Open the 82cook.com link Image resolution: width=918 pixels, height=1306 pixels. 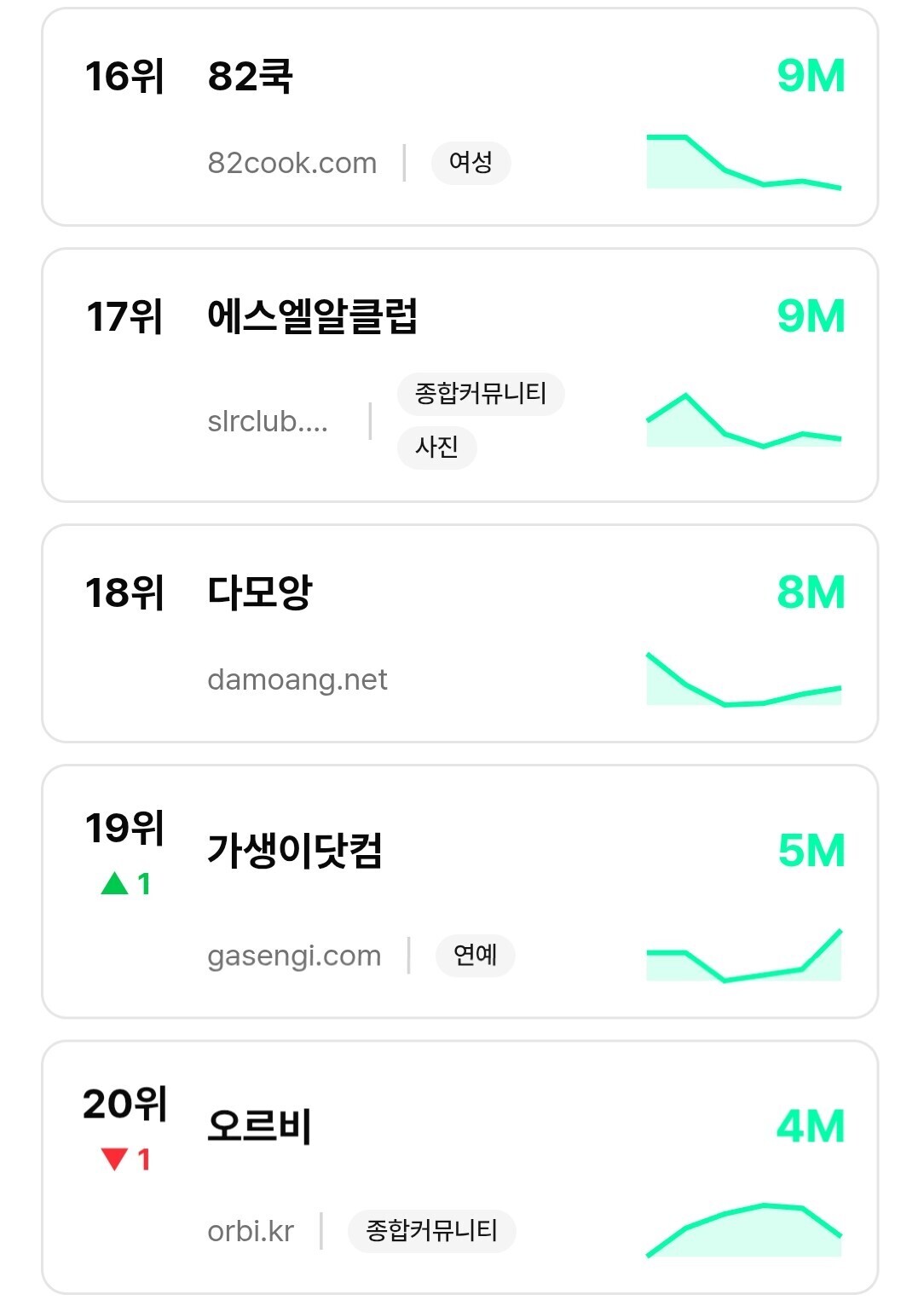[292, 163]
